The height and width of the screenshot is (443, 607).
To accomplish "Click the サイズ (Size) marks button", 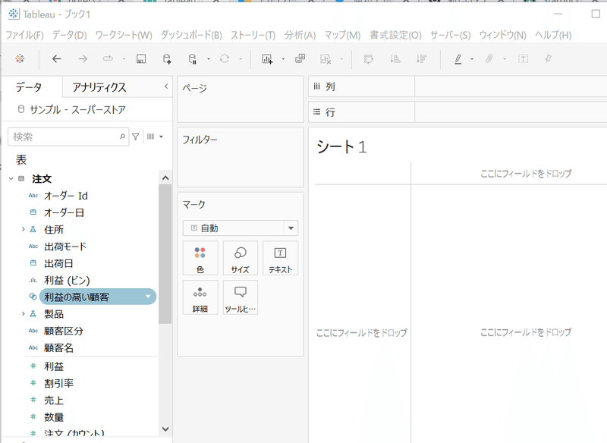I will point(240,258).
